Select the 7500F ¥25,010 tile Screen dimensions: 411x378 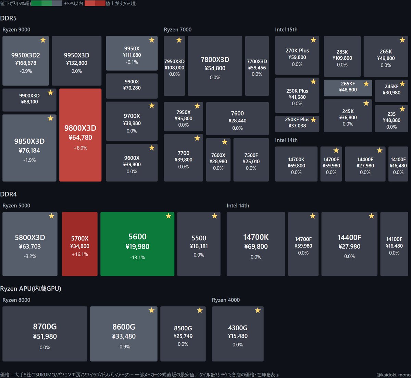(x=251, y=160)
